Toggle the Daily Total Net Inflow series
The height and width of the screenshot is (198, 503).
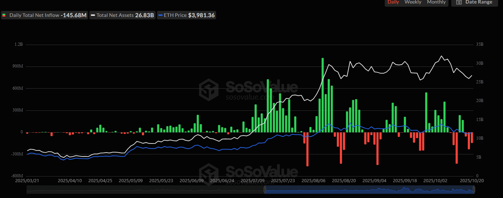(44, 15)
